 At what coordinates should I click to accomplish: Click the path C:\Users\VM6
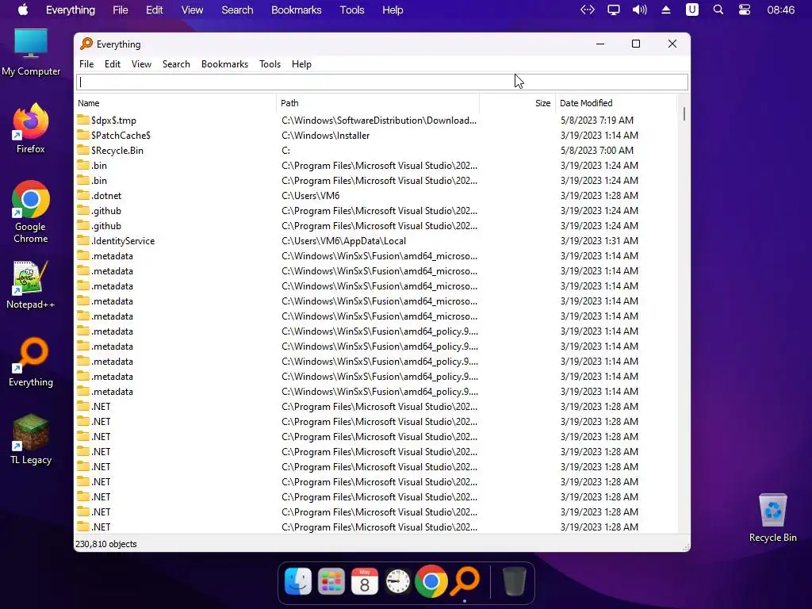pyautogui.click(x=311, y=195)
